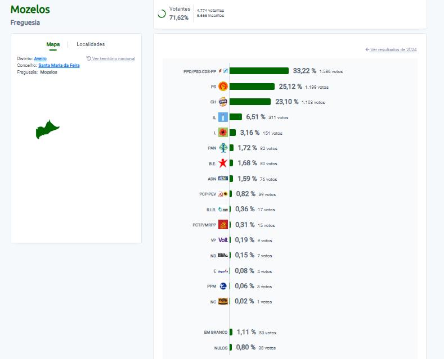Click the Livre poppy logo
Screen dimensions: 444x359
click(x=223, y=132)
